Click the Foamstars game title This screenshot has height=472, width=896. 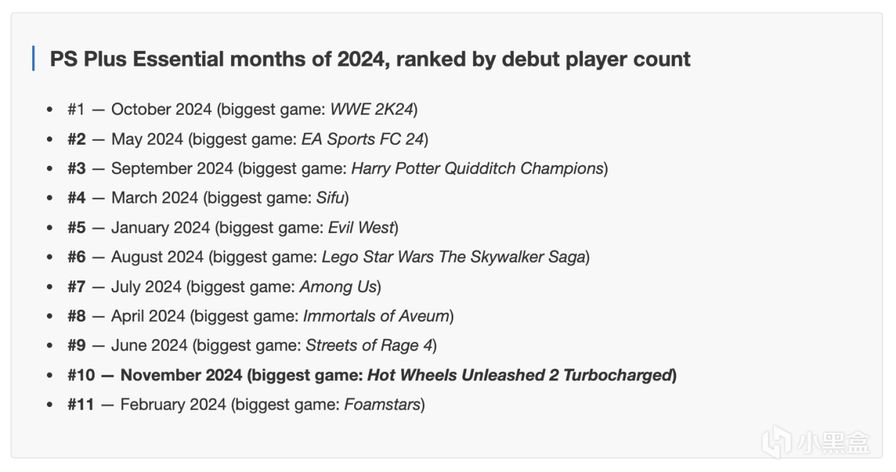(382, 405)
